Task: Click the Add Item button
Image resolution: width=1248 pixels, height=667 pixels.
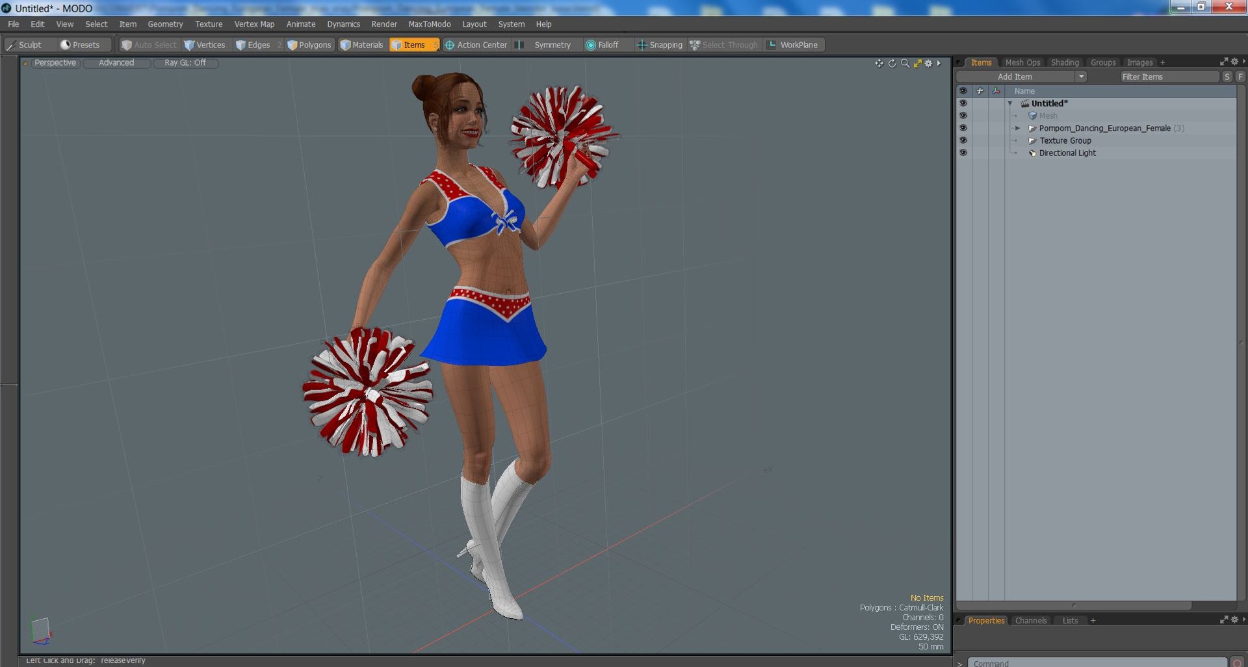Action: pyautogui.click(x=1015, y=77)
